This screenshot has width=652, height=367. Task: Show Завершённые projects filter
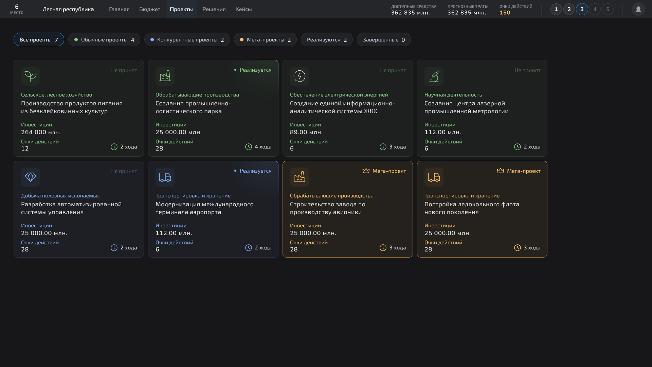click(x=384, y=40)
